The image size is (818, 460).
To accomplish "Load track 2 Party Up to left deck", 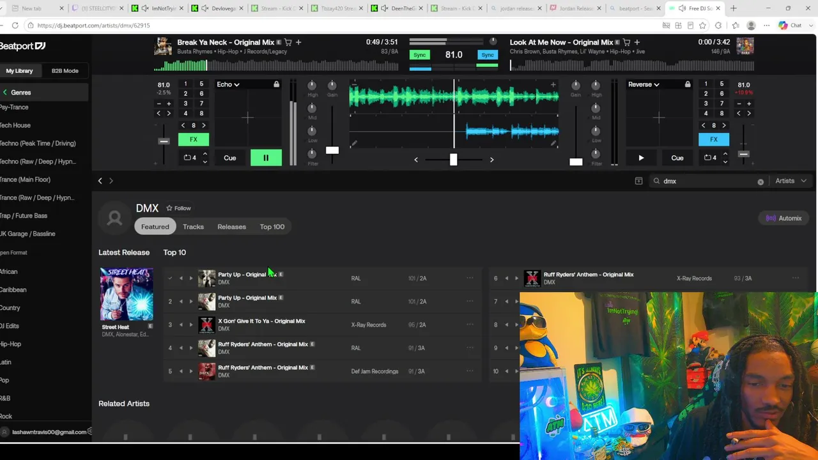I will tap(181, 302).
